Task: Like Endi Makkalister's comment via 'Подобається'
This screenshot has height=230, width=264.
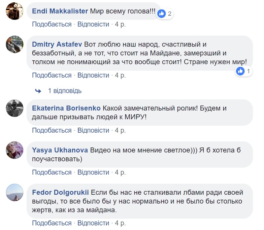Action: click(x=52, y=24)
